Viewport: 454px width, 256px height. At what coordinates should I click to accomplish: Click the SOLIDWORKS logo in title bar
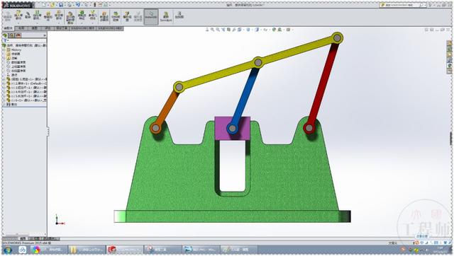click(x=17, y=5)
